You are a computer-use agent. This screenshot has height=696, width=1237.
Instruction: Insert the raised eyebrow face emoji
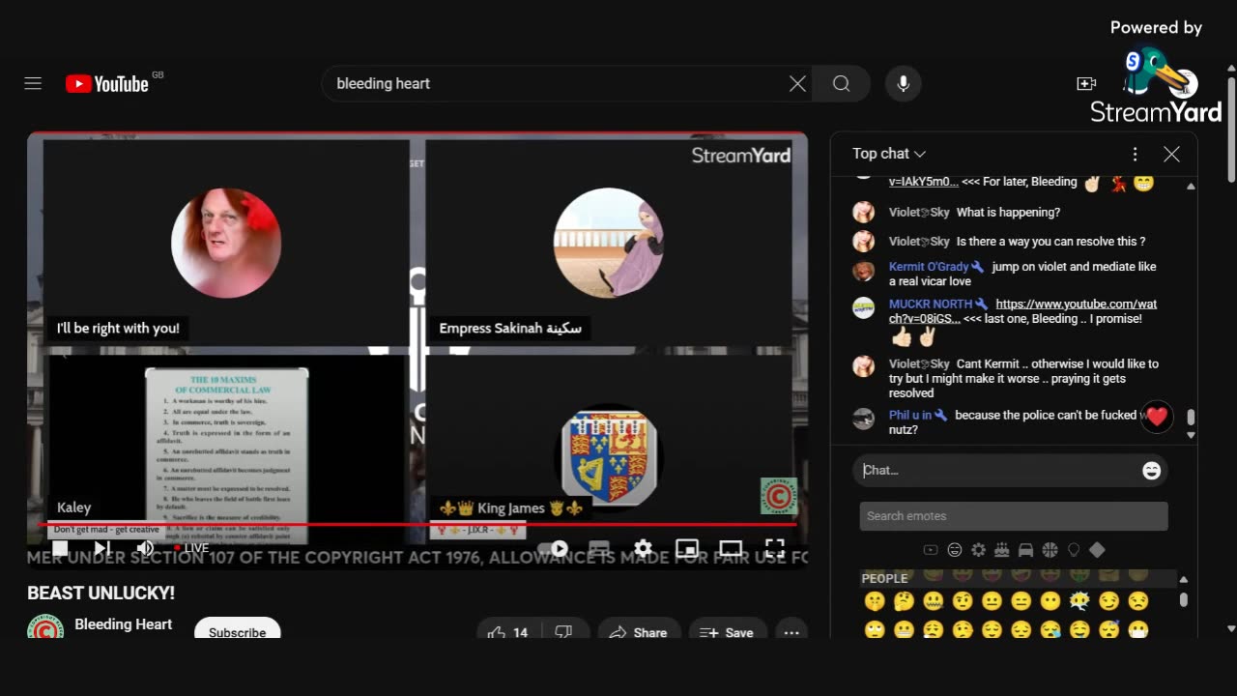(x=963, y=601)
